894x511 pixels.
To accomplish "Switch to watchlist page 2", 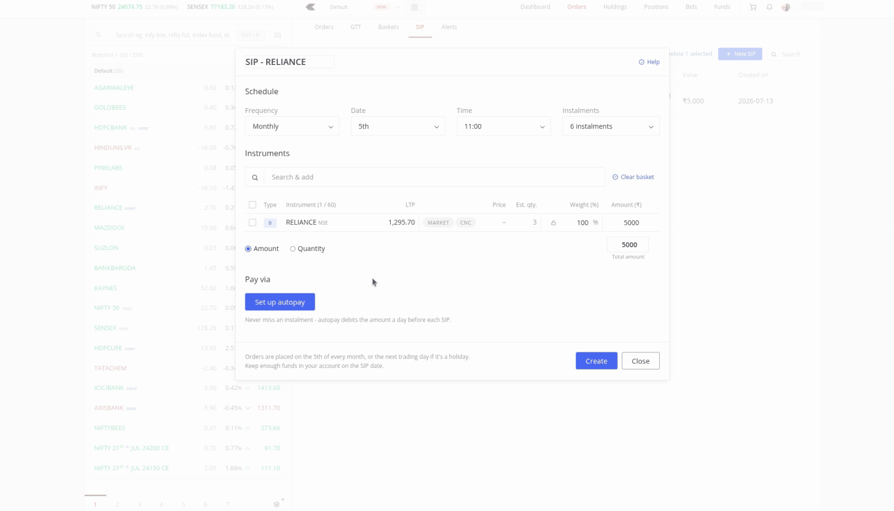I will click(x=117, y=504).
